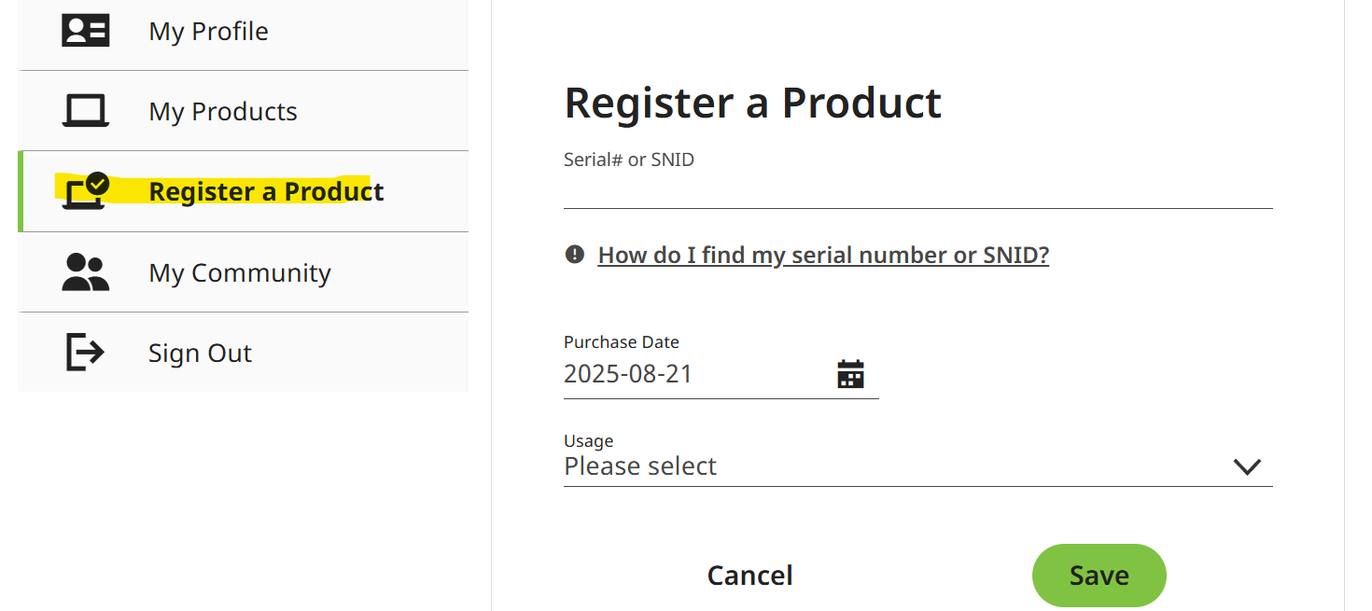Open the Please select usage menu
Image resolution: width=1372 pixels, height=611 pixels.
point(918,466)
